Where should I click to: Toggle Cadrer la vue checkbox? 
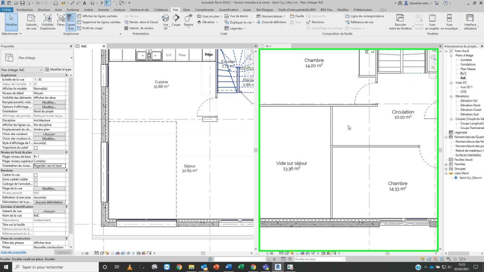pos(35,175)
